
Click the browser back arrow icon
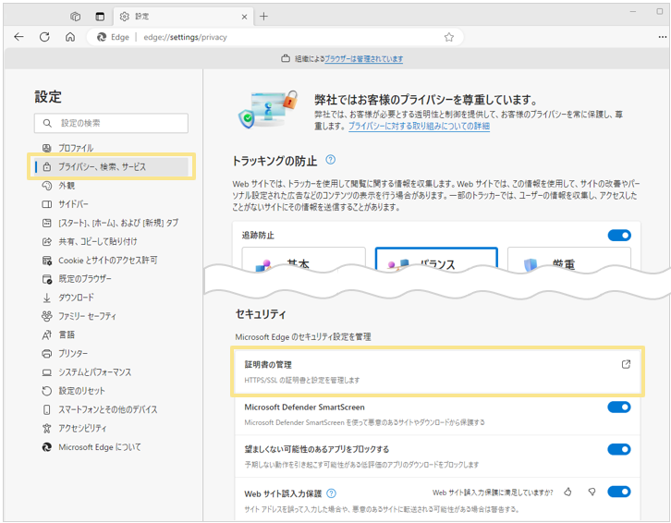[18, 37]
